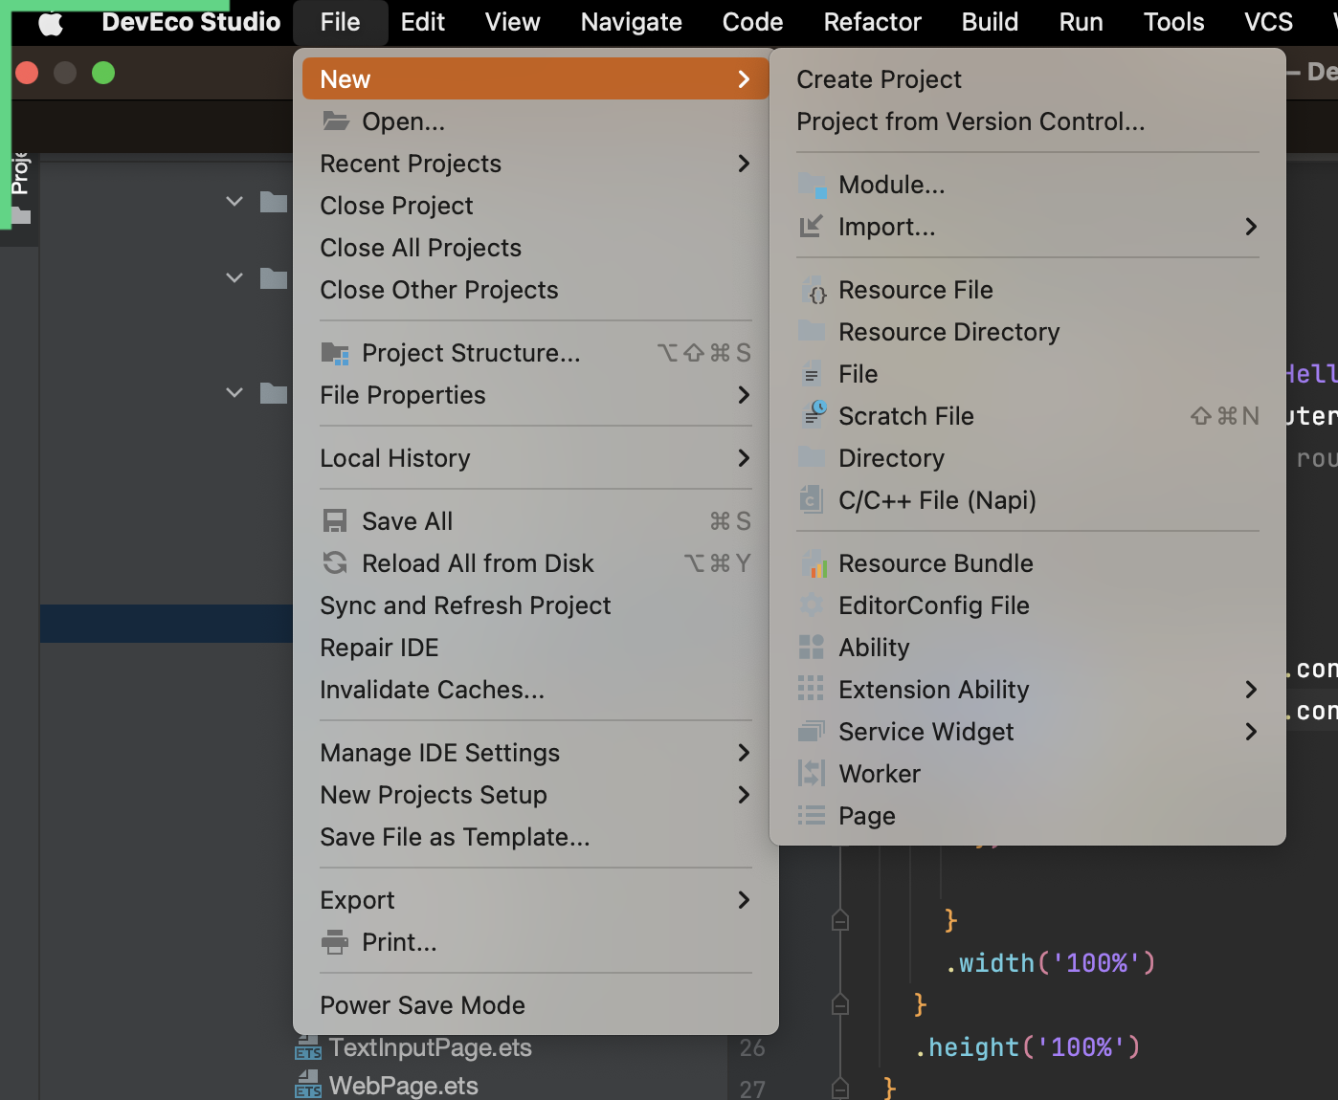Click the Page list icon
This screenshot has width=1338, height=1100.
pyautogui.click(x=812, y=815)
